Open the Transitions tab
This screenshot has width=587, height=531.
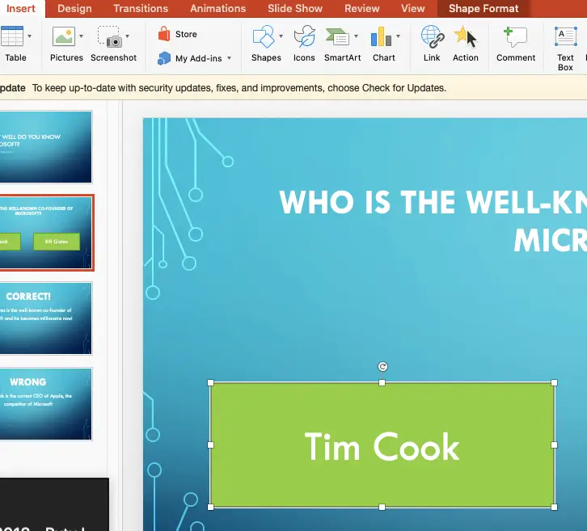tap(141, 9)
